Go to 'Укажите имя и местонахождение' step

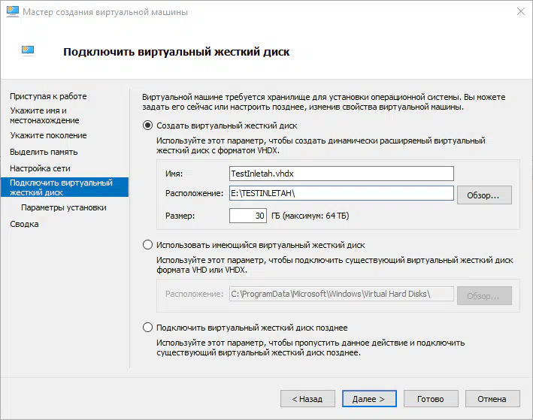pyautogui.click(x=44, y=116)
